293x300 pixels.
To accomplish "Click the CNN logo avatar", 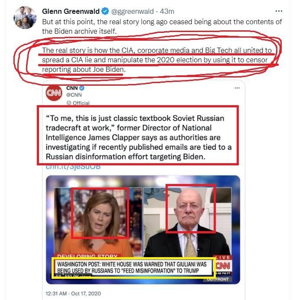I will click(54, 93).
